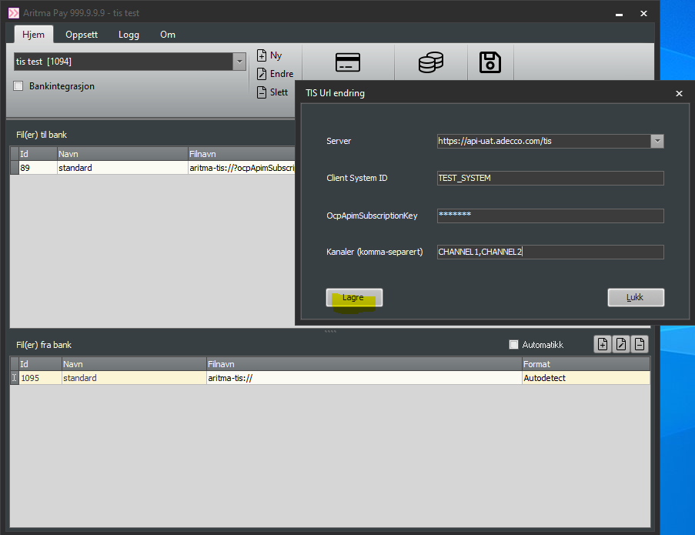Open the Logg tab

coord(129,35)
